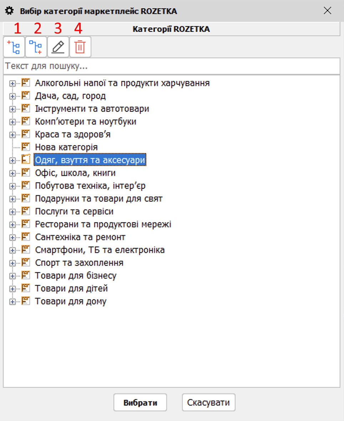The image size is (344, 421).
Task: Click folder icon next to Інструменти та автотовари
Action: tap(26, 108)
